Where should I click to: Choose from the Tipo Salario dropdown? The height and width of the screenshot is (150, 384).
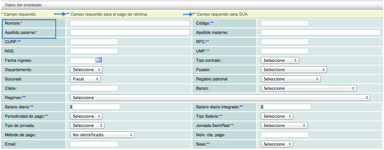[277, 116]
